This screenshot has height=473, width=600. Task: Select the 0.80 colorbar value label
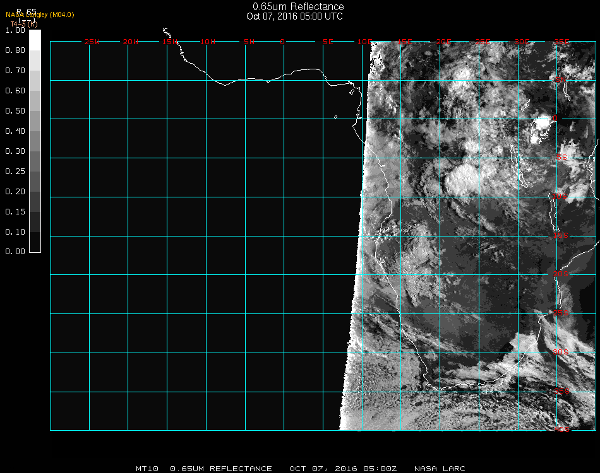[x=15, y=50]
